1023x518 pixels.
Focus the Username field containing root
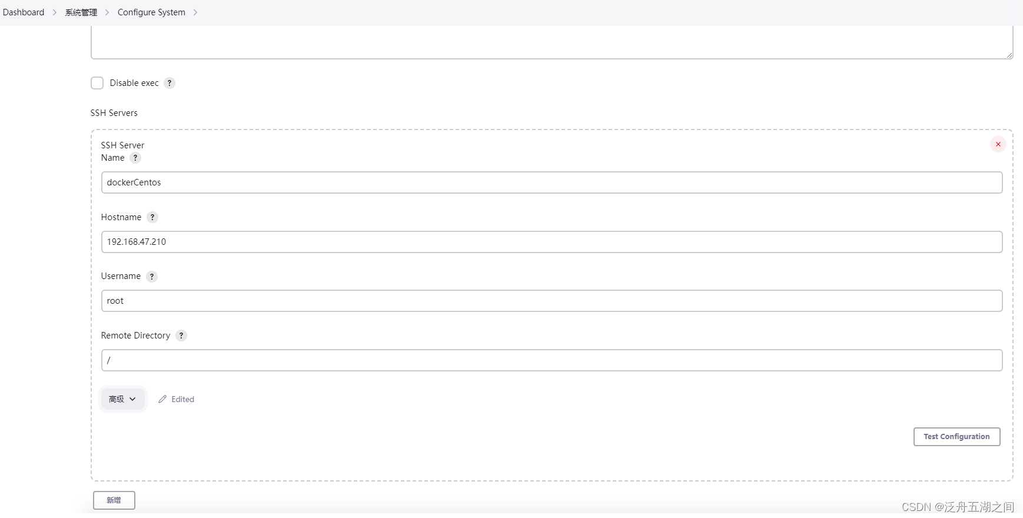pos(552,301)
